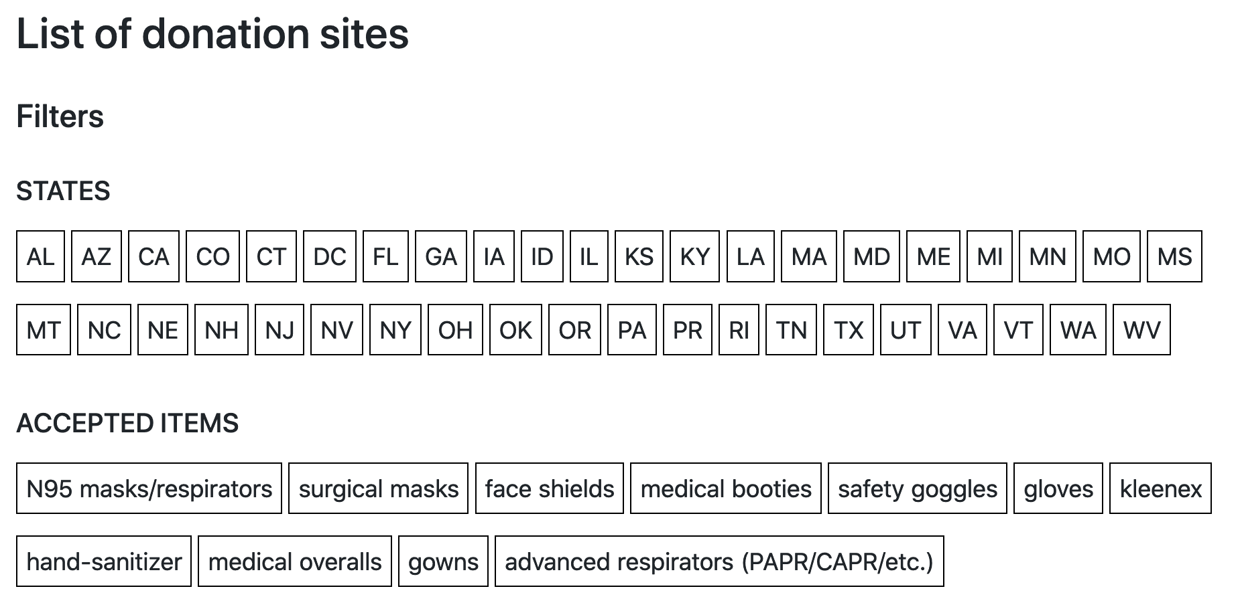The image size is (1240, 609).
Task: Enable the safety goggles filter
Action: 917,489
